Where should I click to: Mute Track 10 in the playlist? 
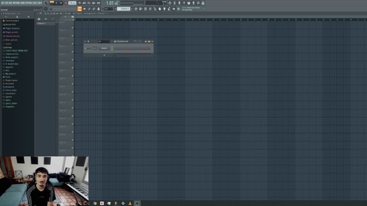tap(73, 100)
